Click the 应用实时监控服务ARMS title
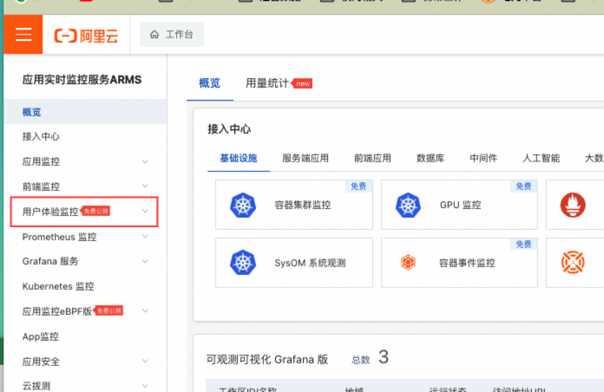 coord(82,80)
